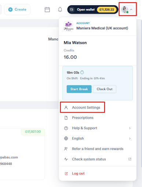Expand the English language submenu arrow
Viewport: 142px width, 187px height.
(130, 139)
